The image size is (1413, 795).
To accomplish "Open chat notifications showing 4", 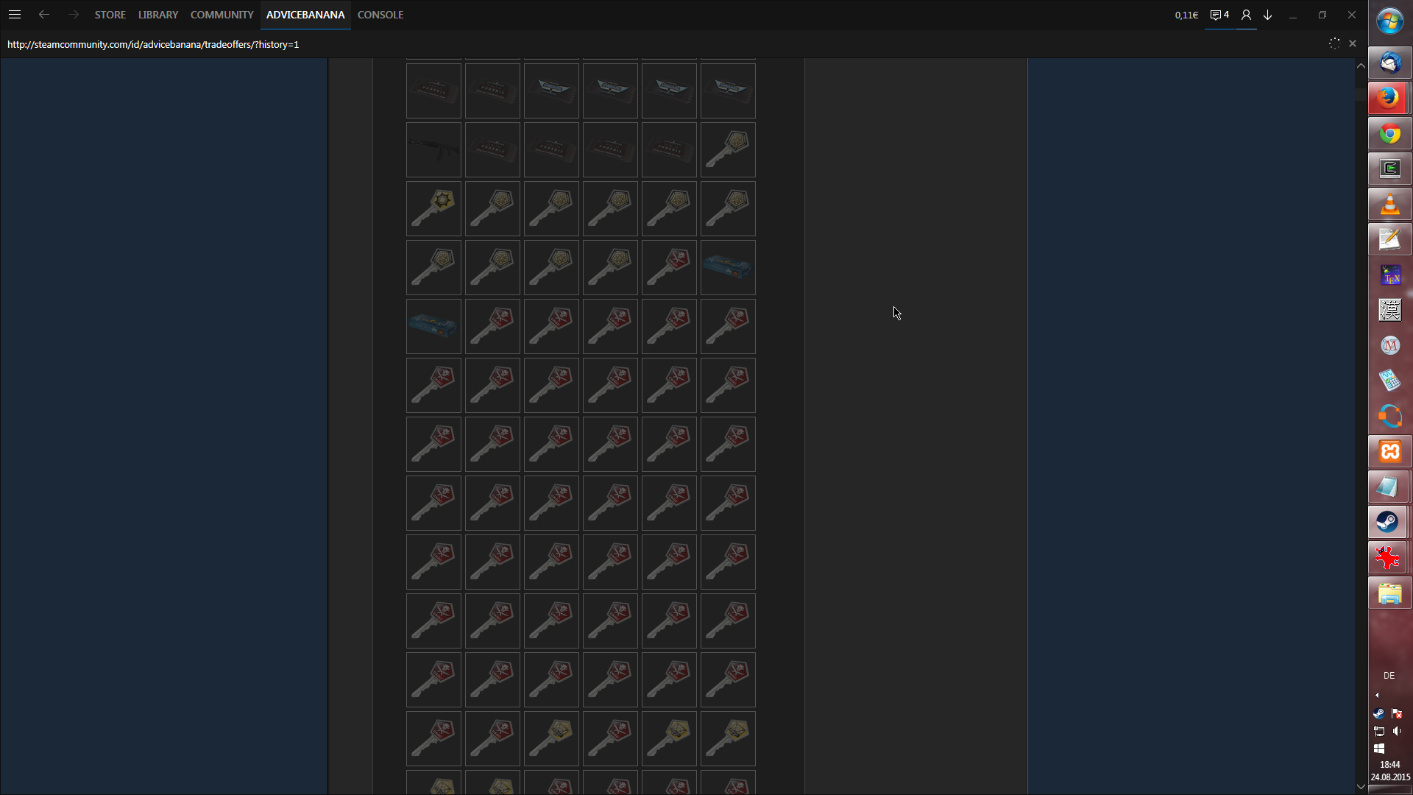I will tap(1219, 15).
